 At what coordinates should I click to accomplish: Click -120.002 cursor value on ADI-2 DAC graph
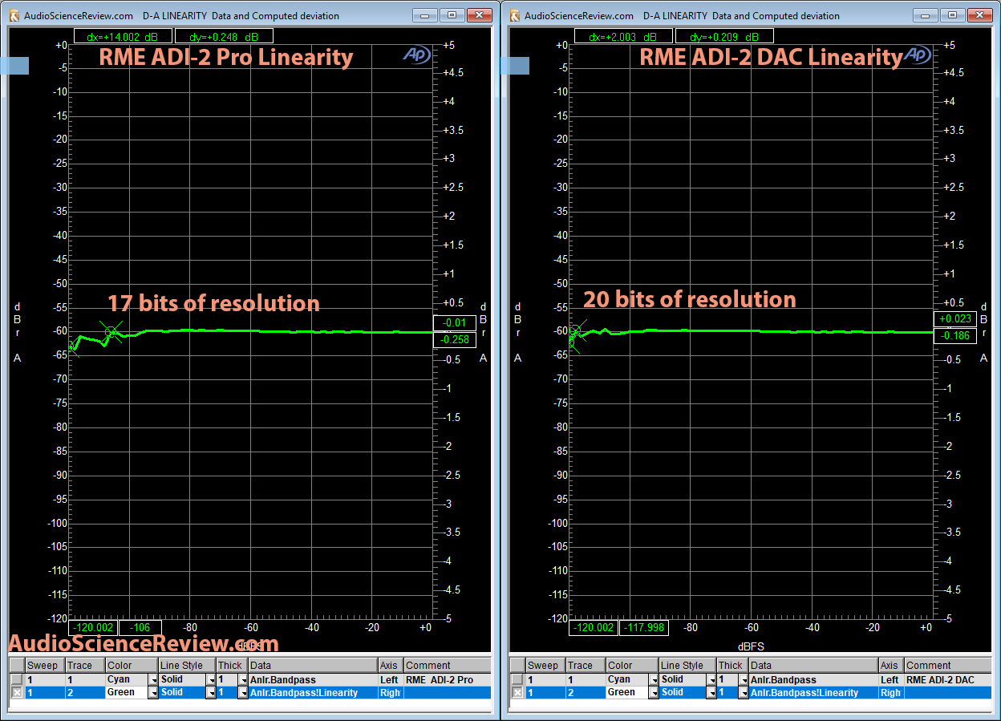[594, 628]
